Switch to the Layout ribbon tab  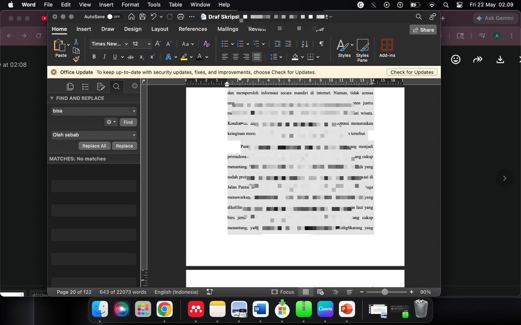click(x=160, y=29)
